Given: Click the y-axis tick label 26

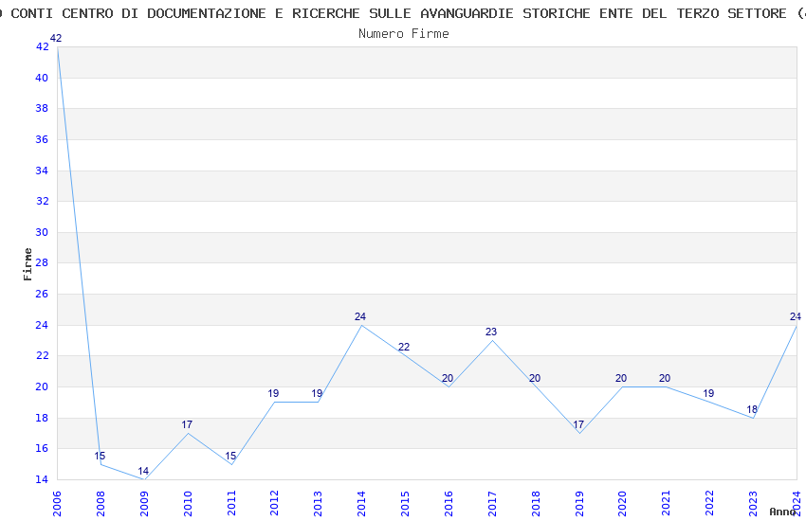Looking at the screenshot, I should click(x=42, y=294).
